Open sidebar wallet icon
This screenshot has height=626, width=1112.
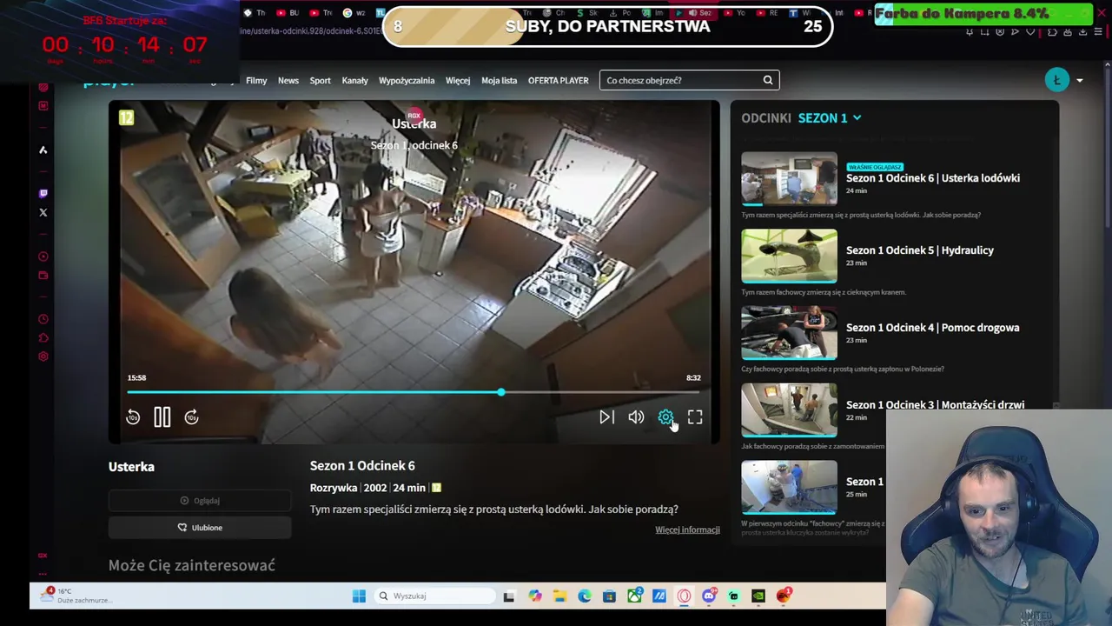pos(43,276)
